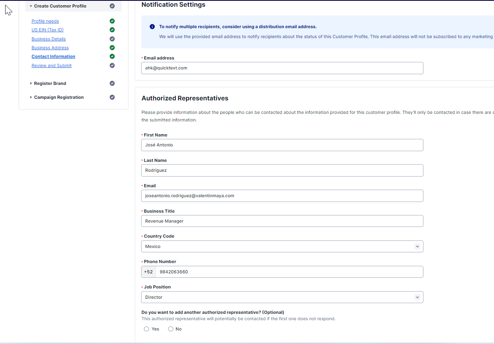Open the Business Address step link
Screen dimensions: 494x344
coord(50,48)
